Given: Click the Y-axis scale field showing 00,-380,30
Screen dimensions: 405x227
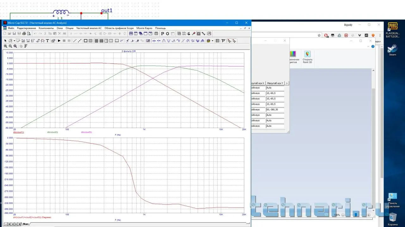Looking at the screenshot, I should pos(275,109).
